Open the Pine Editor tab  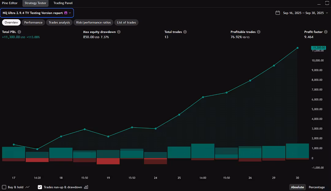(10, 3)
